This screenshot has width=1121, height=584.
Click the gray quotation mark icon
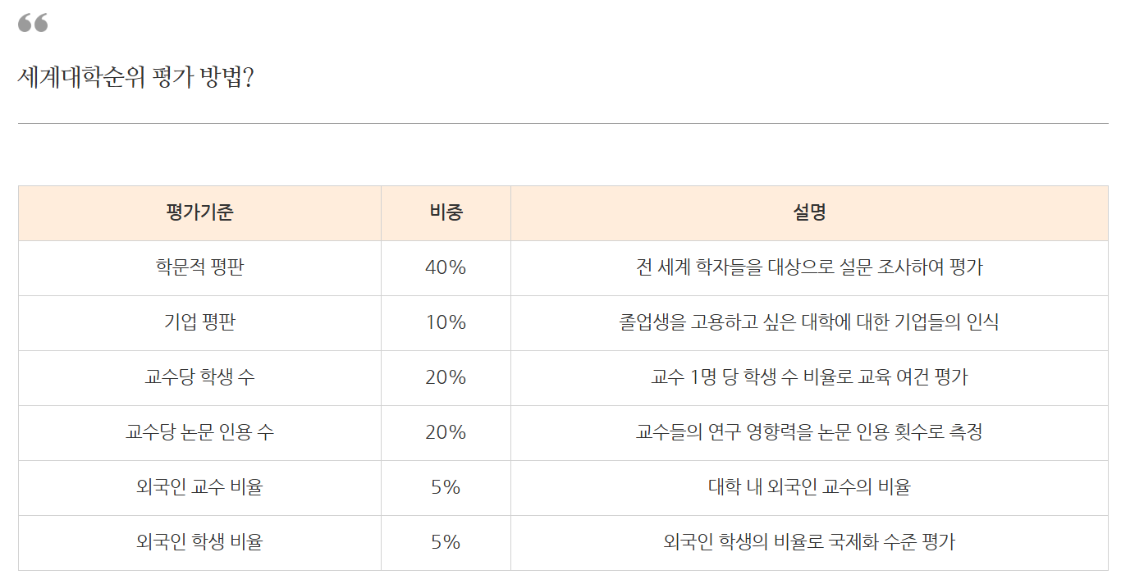point(33,23)
